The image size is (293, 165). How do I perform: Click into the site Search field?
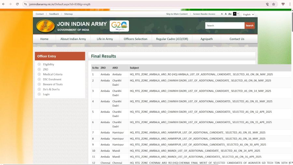click(225, 26)
